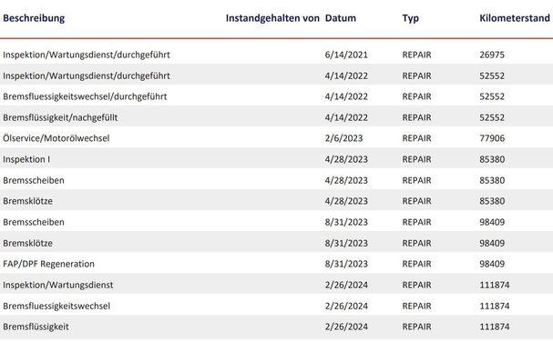Select the Bremsfluessigkeitswechsel row dated 2/26/2024
553x342 pixels.
(x=277, y=306)
